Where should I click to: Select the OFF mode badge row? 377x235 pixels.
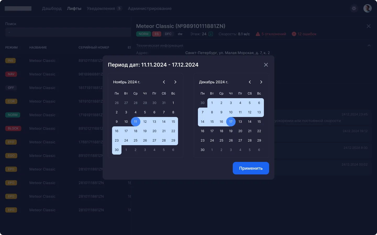11,88
